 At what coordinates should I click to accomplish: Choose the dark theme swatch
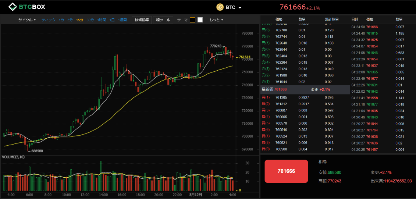pyautogui.click(x=193, y=20)
